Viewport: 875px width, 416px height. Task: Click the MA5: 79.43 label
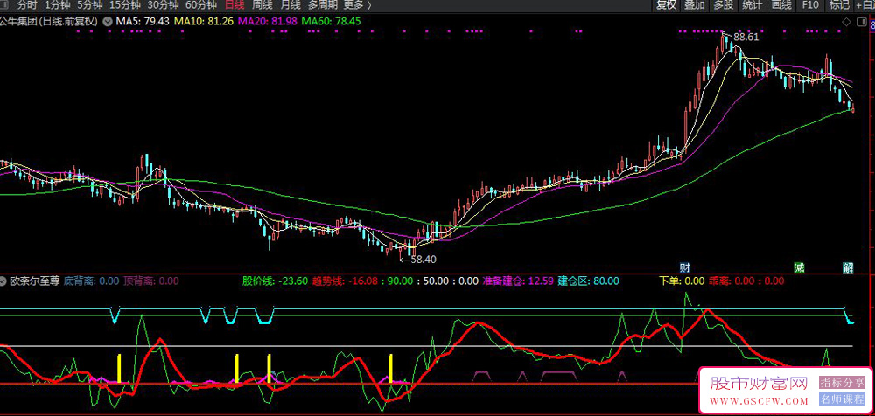click(x=143, y=22)
